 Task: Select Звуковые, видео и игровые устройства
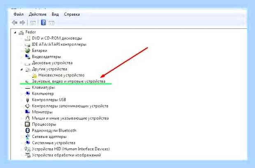point(69,81)
